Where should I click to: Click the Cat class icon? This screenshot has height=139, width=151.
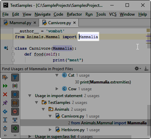point(64,75)
